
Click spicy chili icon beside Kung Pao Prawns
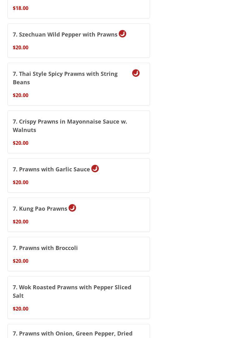tap(72, 208)
